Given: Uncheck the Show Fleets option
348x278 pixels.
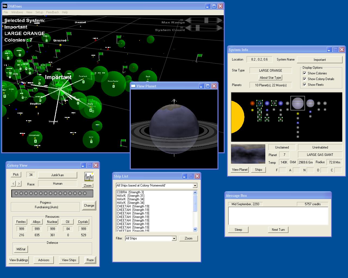Looking at the screenshot, I should click(304, 84).
